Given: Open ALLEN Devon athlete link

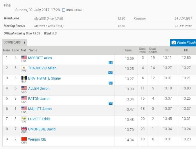Looking at the screenshot, I should 39,89.
